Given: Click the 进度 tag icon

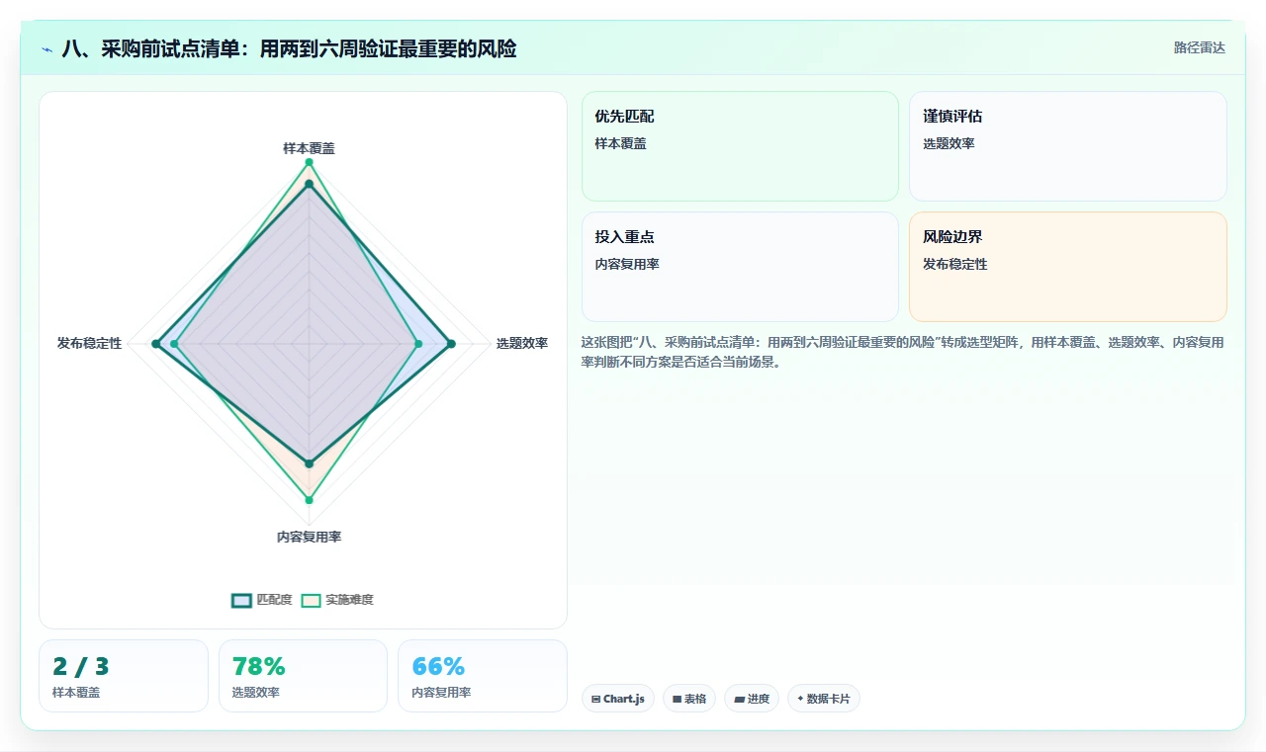Looking at the screenshot, I should click(739, 699).
